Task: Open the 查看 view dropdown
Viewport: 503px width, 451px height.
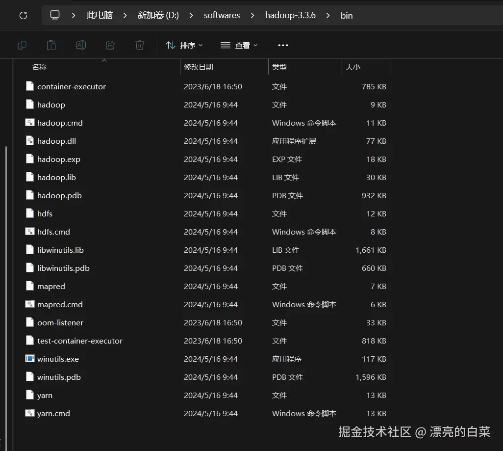Action: (239, 45)
